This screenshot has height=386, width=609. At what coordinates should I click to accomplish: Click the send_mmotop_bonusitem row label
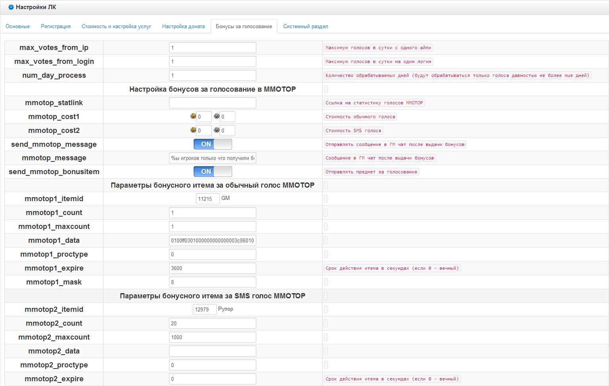[x=54, y=172]
